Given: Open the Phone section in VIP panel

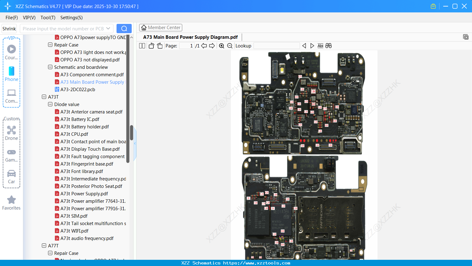Looking at the screenshot, I should [x=11, y=74].
